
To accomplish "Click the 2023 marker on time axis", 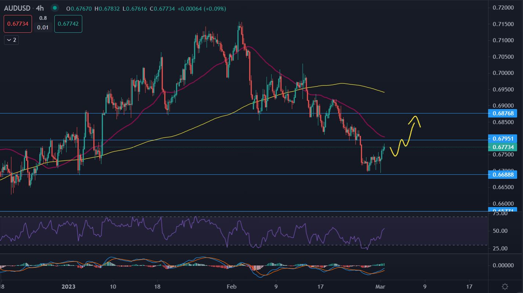I will click(x=68, y=286).
